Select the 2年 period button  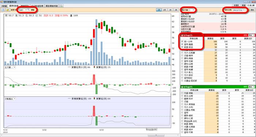[176, 10]
